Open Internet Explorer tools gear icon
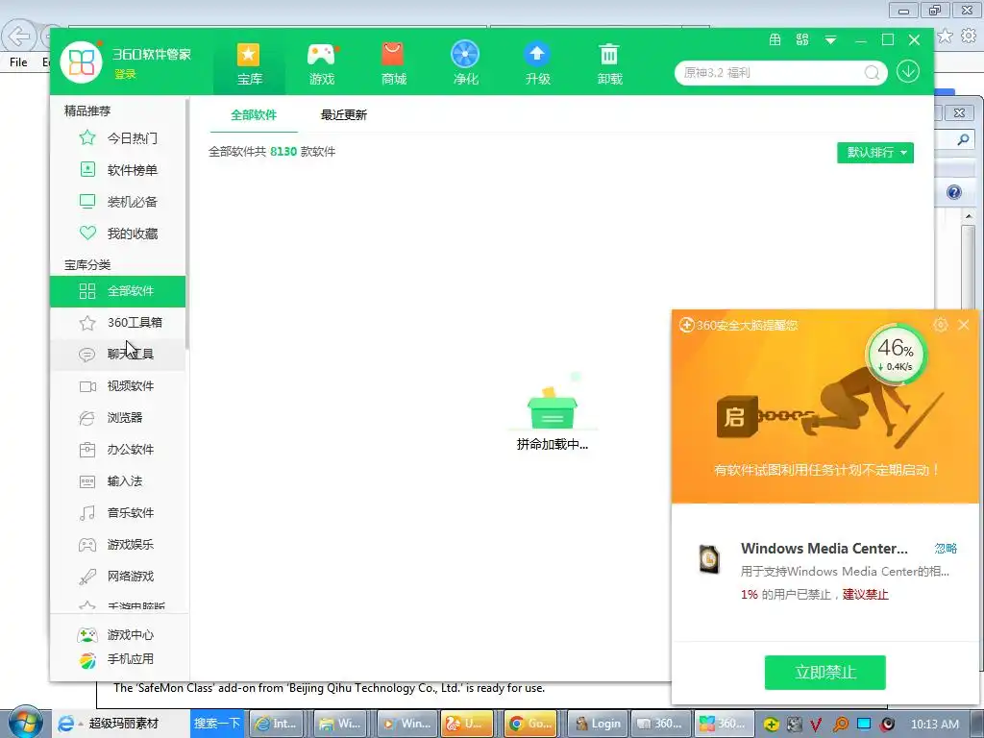 click(969, 36)
